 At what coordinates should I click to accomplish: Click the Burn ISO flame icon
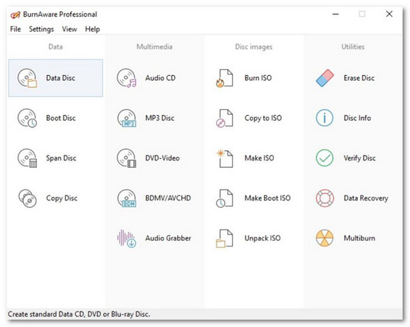coord(224,78)
